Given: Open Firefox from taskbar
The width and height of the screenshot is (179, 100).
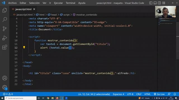Looking at the screenshot, I should [x=57, y=98].
